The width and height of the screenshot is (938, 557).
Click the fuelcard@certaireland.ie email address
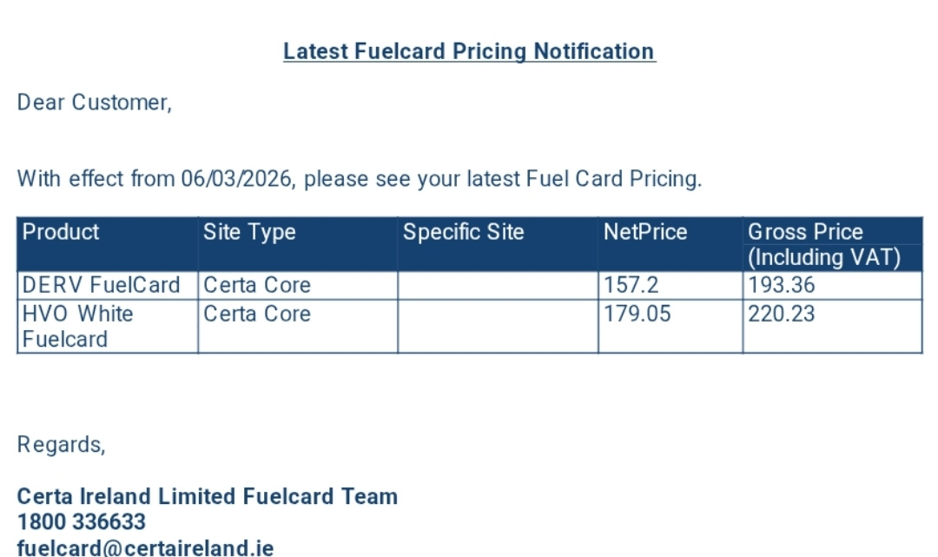[x=145, y=548]
